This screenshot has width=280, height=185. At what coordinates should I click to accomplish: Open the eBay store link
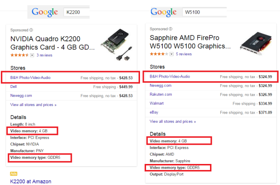(x=154, y=112)
